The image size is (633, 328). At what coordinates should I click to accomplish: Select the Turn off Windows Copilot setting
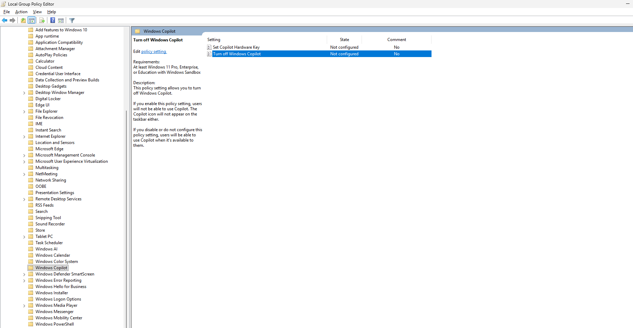point(237,54)
